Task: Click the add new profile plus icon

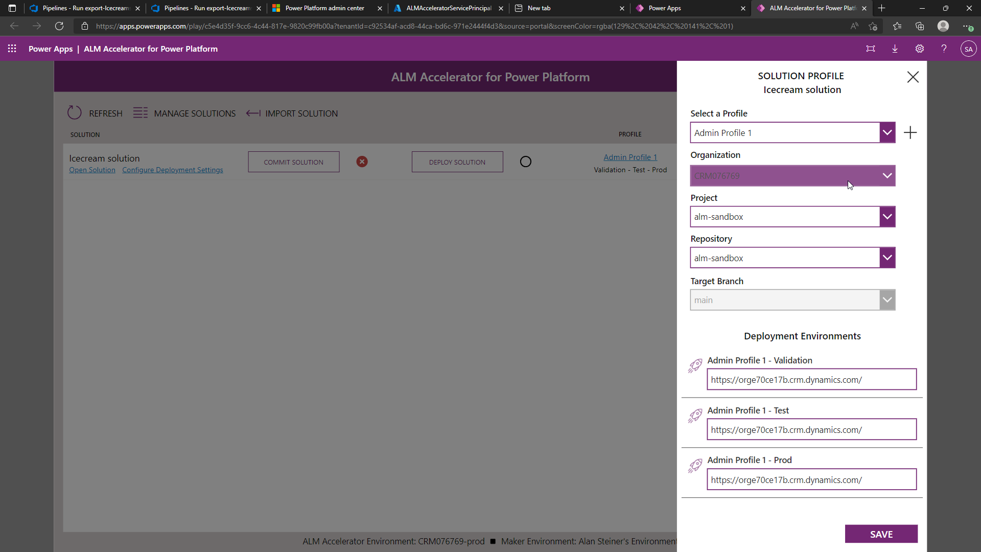Action: [911, 132]
